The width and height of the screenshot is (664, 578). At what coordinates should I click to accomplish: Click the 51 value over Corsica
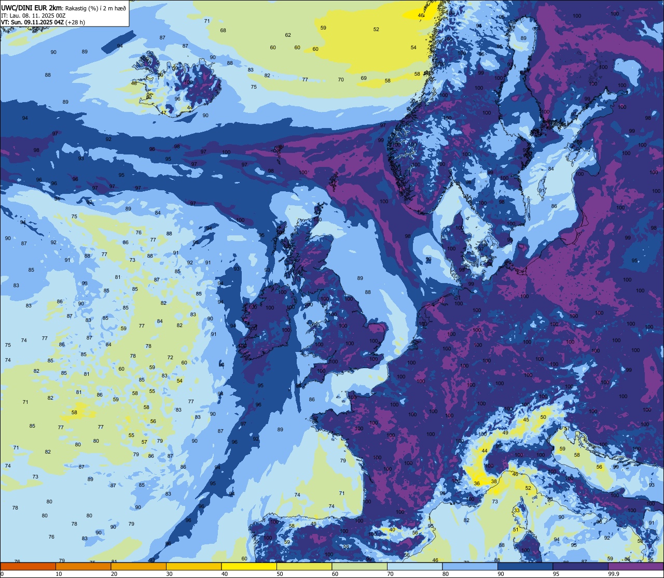(x=516, y=530)
